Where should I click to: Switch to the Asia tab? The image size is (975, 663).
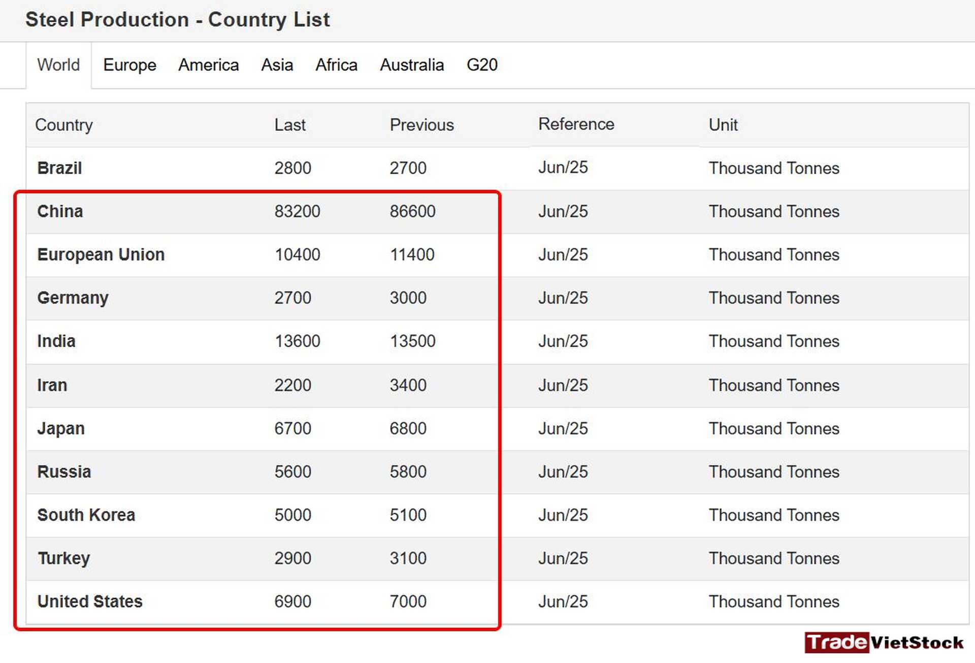[277, 65]
